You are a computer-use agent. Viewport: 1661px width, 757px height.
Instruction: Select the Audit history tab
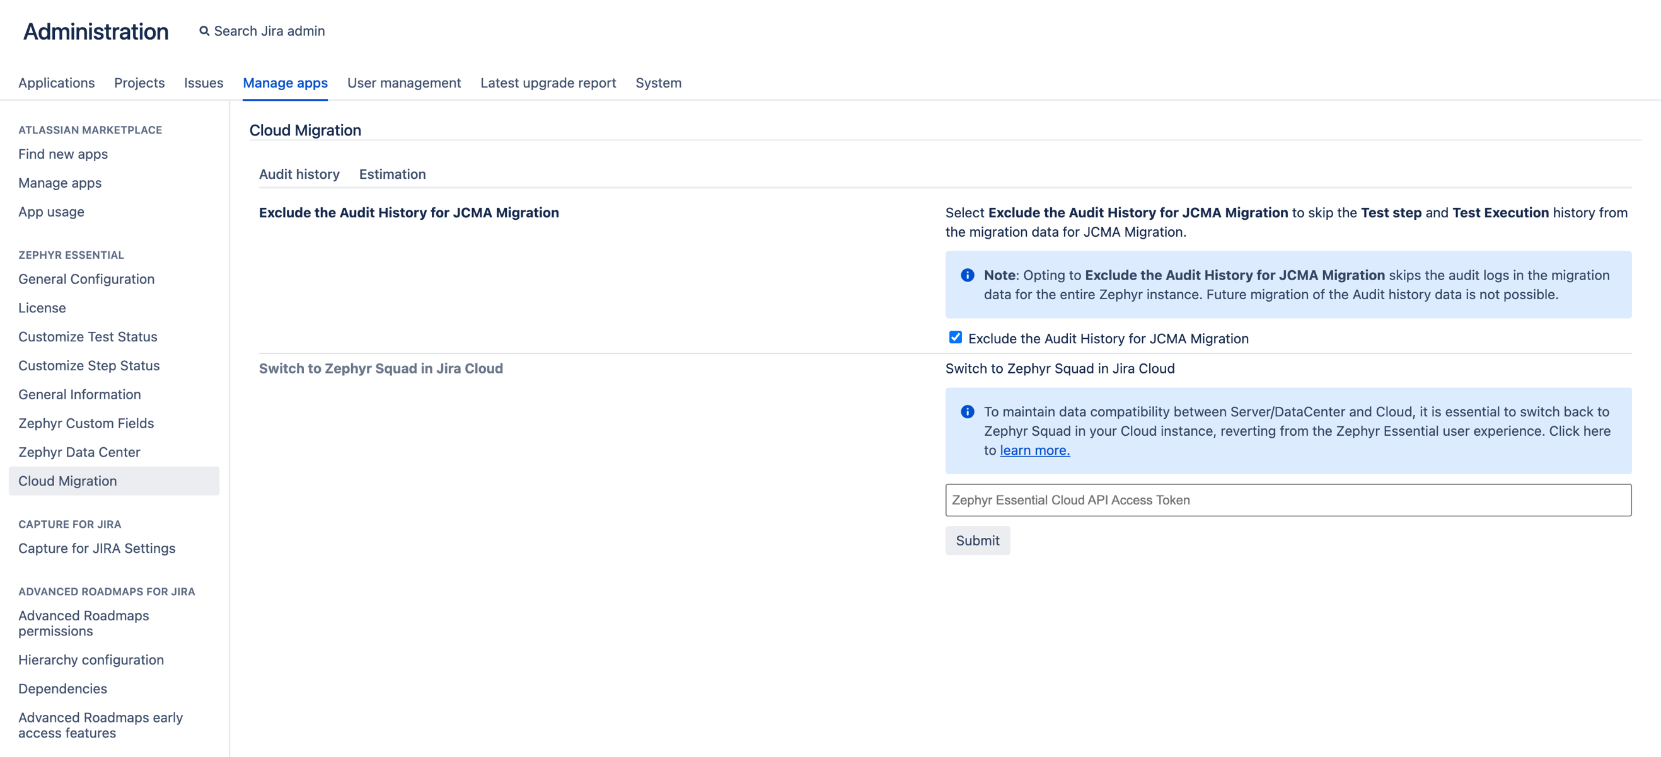tap(299, 174)
